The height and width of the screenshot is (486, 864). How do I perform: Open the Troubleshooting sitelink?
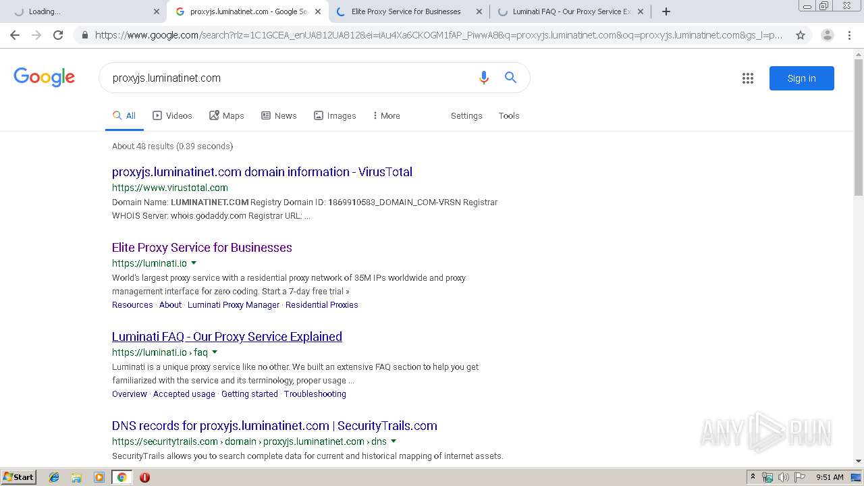tap(315, 394)
